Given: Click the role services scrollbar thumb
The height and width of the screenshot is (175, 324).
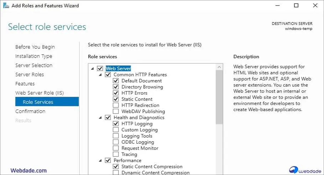Looking at the screenshot, I should click(219, 96).
